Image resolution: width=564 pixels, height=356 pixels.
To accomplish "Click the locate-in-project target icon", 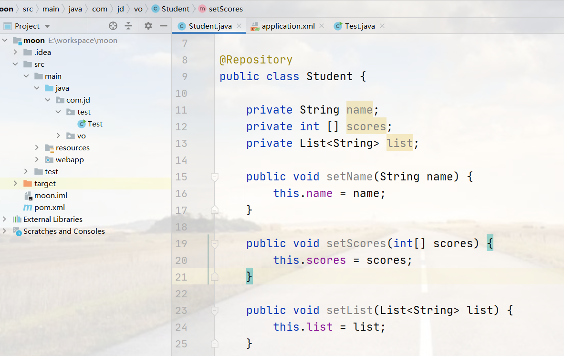I will point(113,26).
